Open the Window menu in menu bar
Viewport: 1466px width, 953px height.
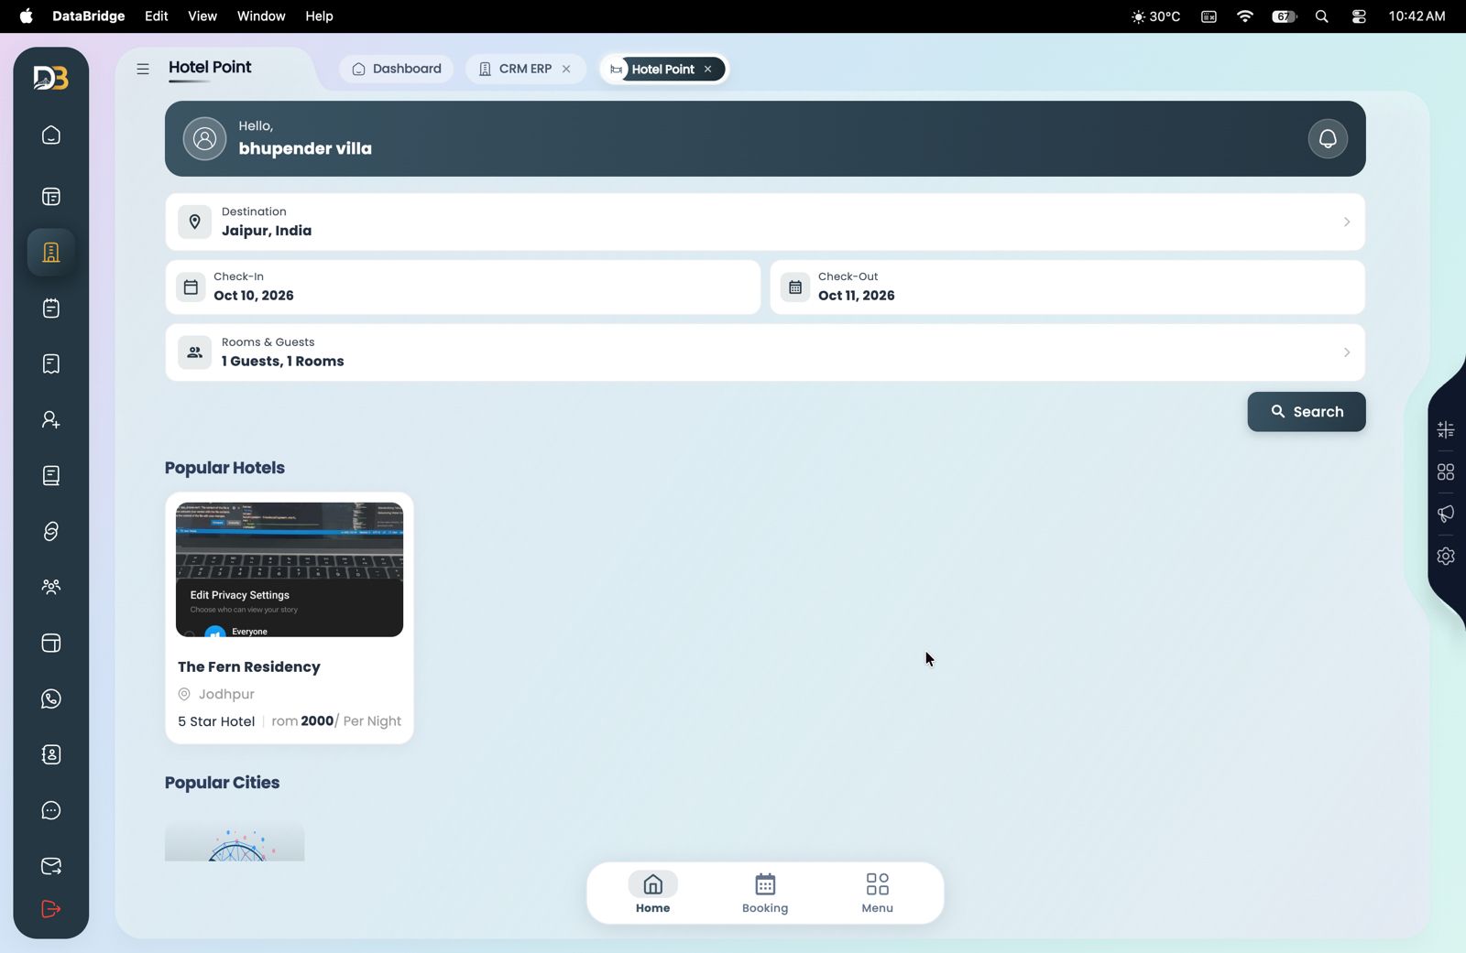point(261,16)
